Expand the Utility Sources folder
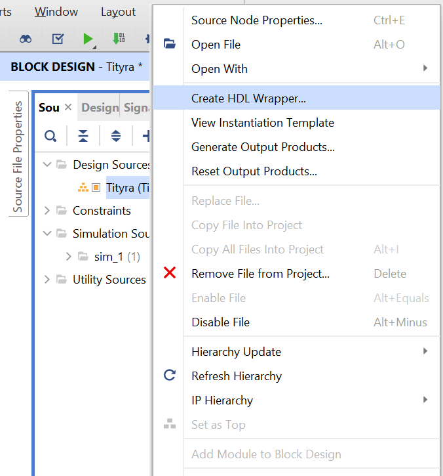The height and width of the screenshot is (476, 443). point(47,279)
